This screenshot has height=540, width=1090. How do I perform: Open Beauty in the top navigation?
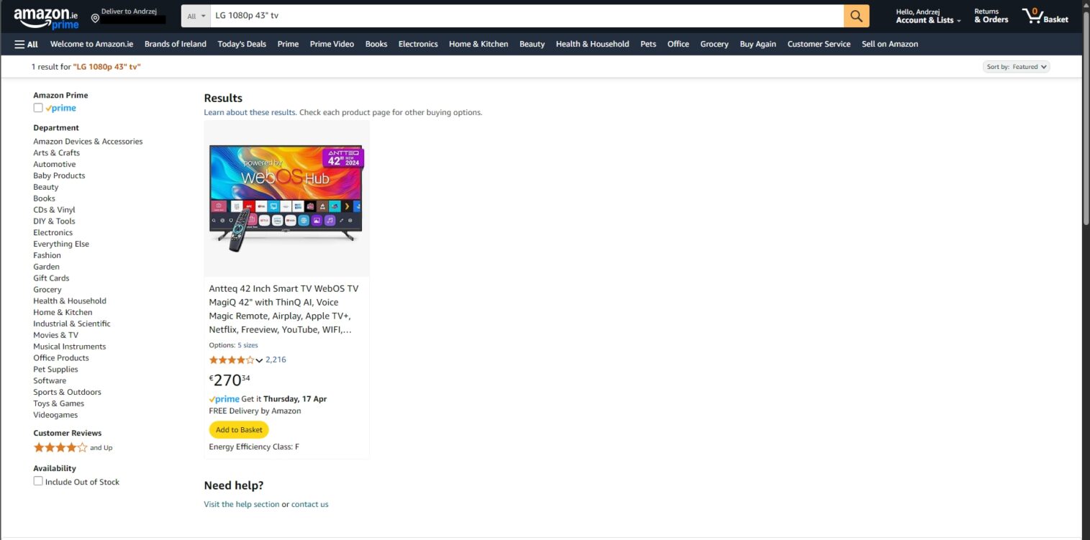(532, 44)
